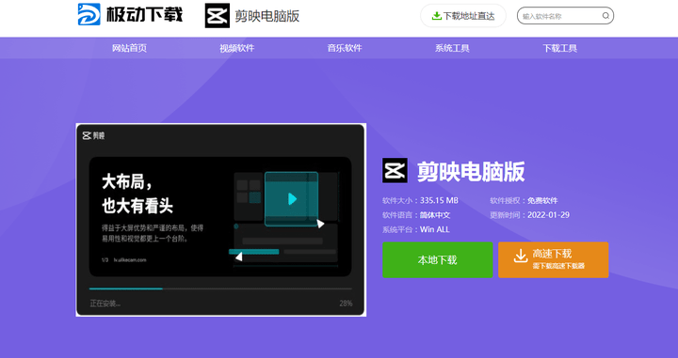Open the 系统工具 navigation item
Screen dimensions: 678x358
[452, 48]
